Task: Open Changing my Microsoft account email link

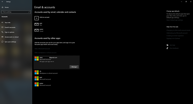Action: coord(178,30)
